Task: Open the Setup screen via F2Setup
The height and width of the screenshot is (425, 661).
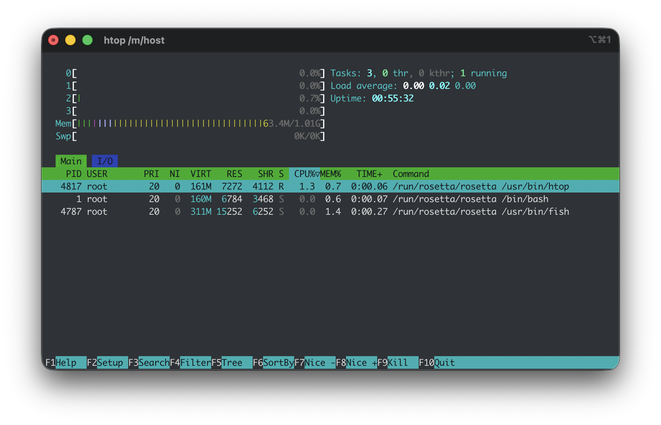Action: [x=107, y=362]
